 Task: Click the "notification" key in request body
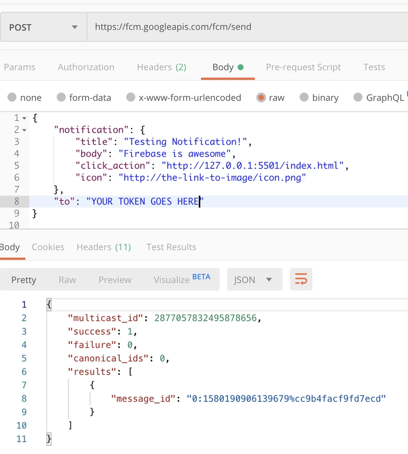pyautogui.click(x=91, y=130)
